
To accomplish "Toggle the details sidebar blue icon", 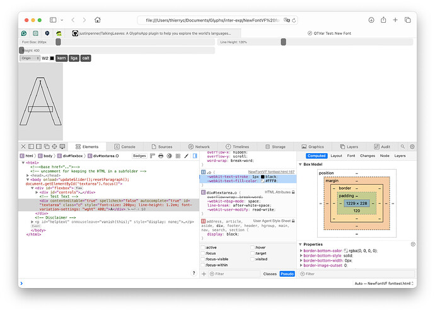I will [x=195, y=156].
